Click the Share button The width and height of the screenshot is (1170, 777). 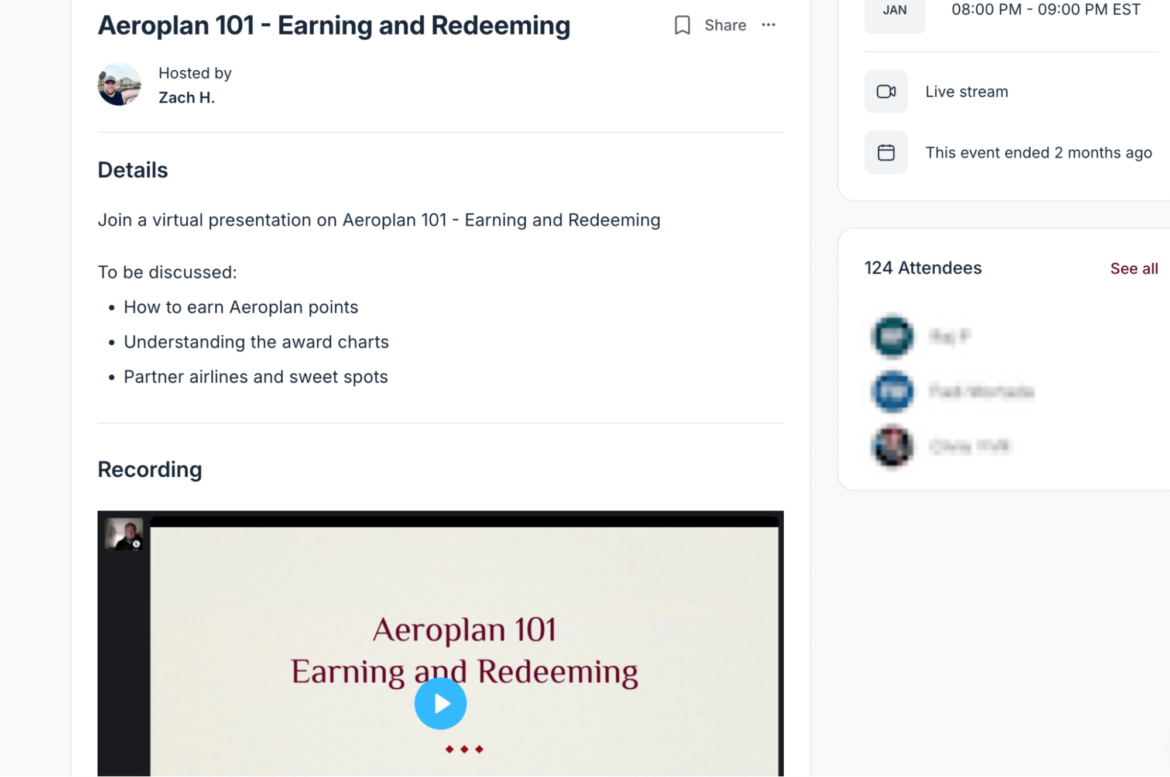coord(725,25)
